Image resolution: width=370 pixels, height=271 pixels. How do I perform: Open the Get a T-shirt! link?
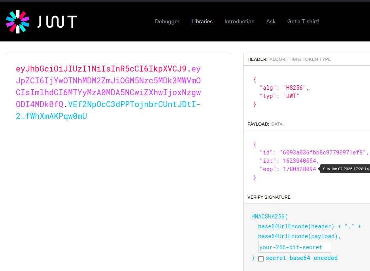point(303,21)
